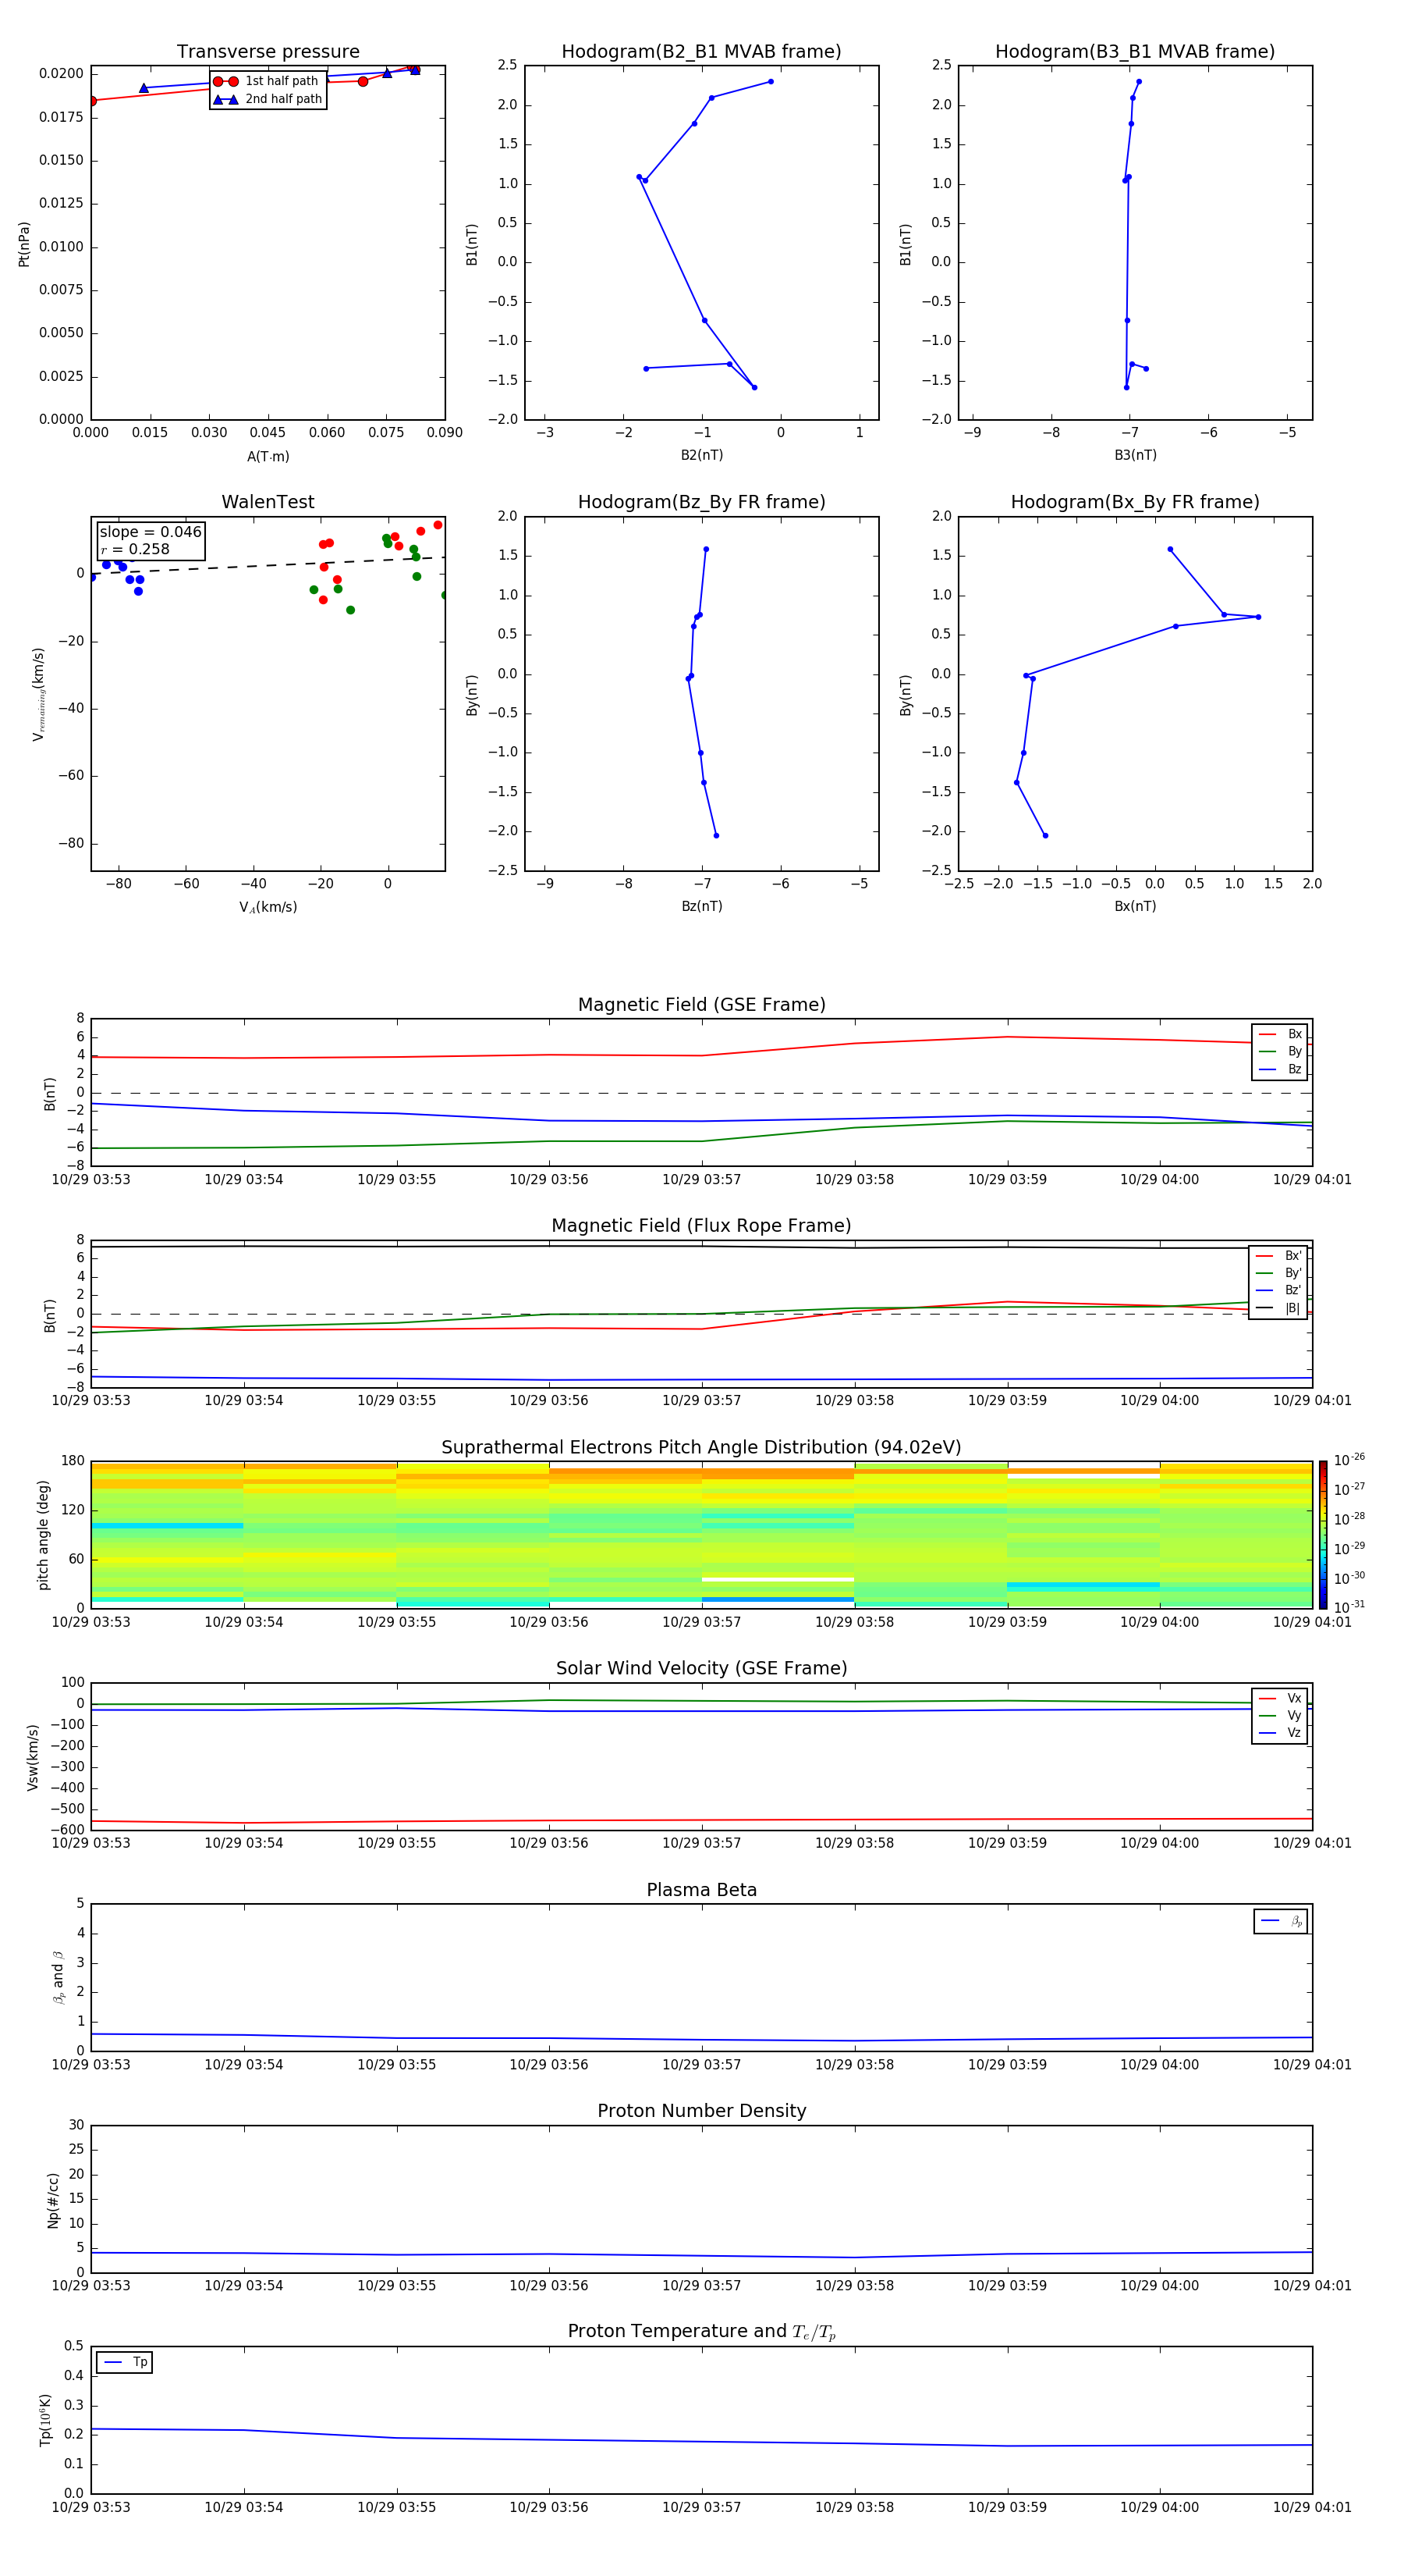Click the 10/29 03:53 tick under Plasma Beta plot
The height and width of the screenshot is (2576, 1404).
point(91,2065)
